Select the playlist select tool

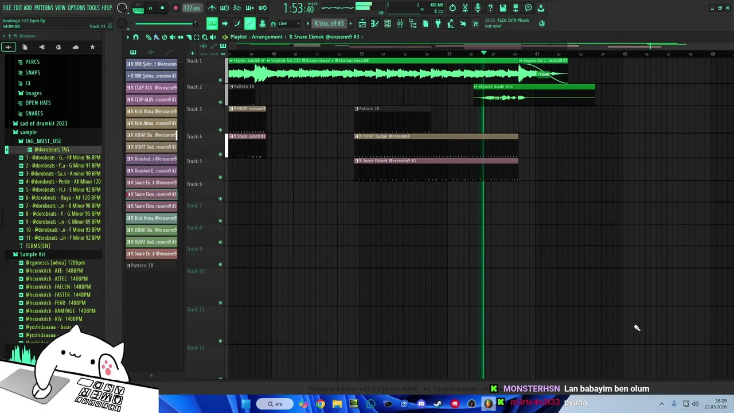coord(197,37)
